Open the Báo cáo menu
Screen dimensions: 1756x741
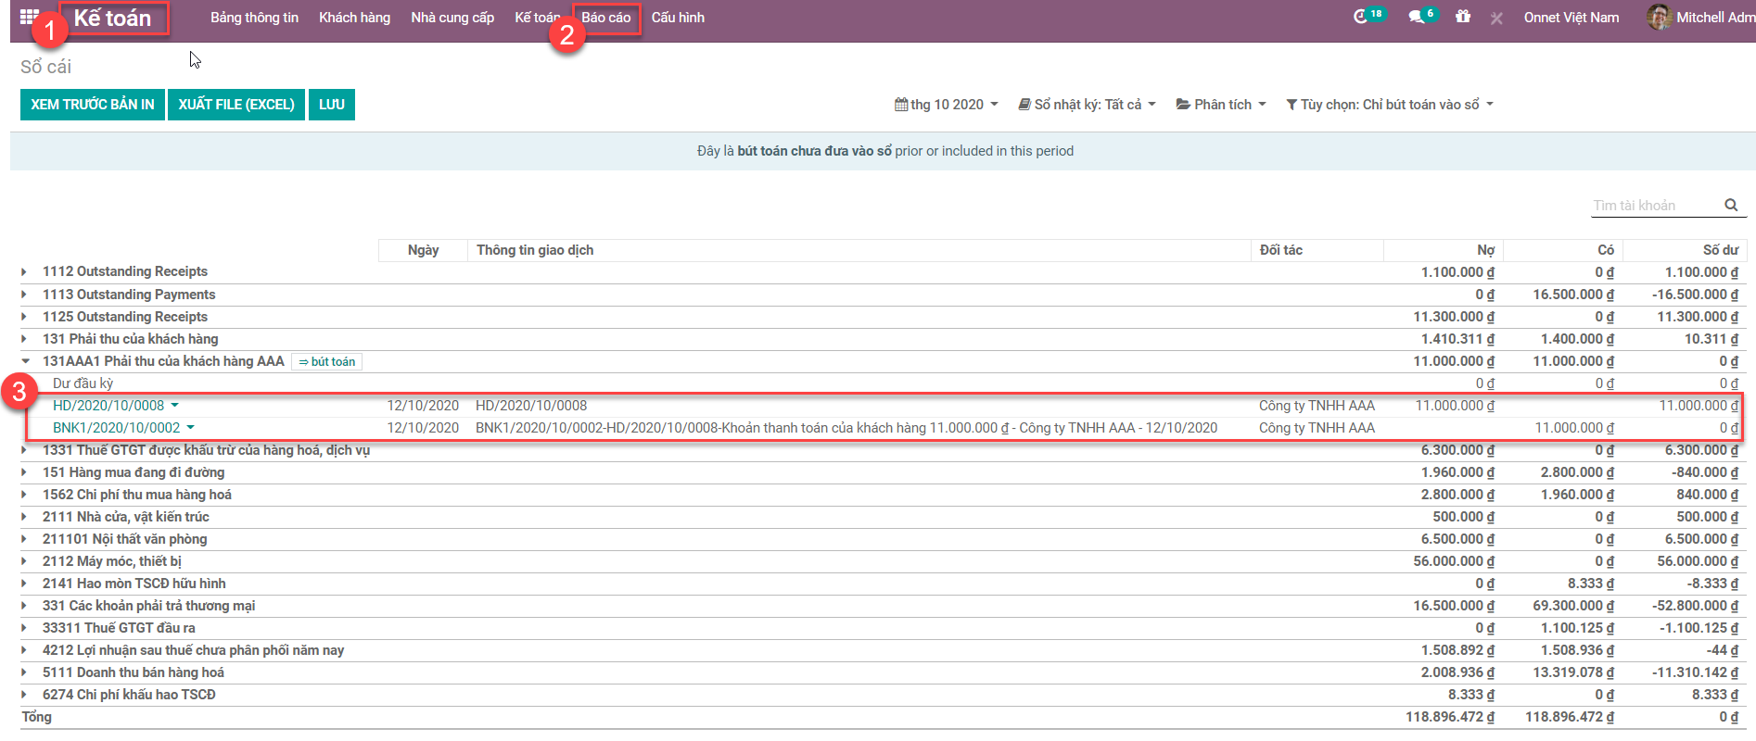click(x=605, y=18)
